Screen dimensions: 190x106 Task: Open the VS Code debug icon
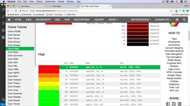(x=3, y=30)
